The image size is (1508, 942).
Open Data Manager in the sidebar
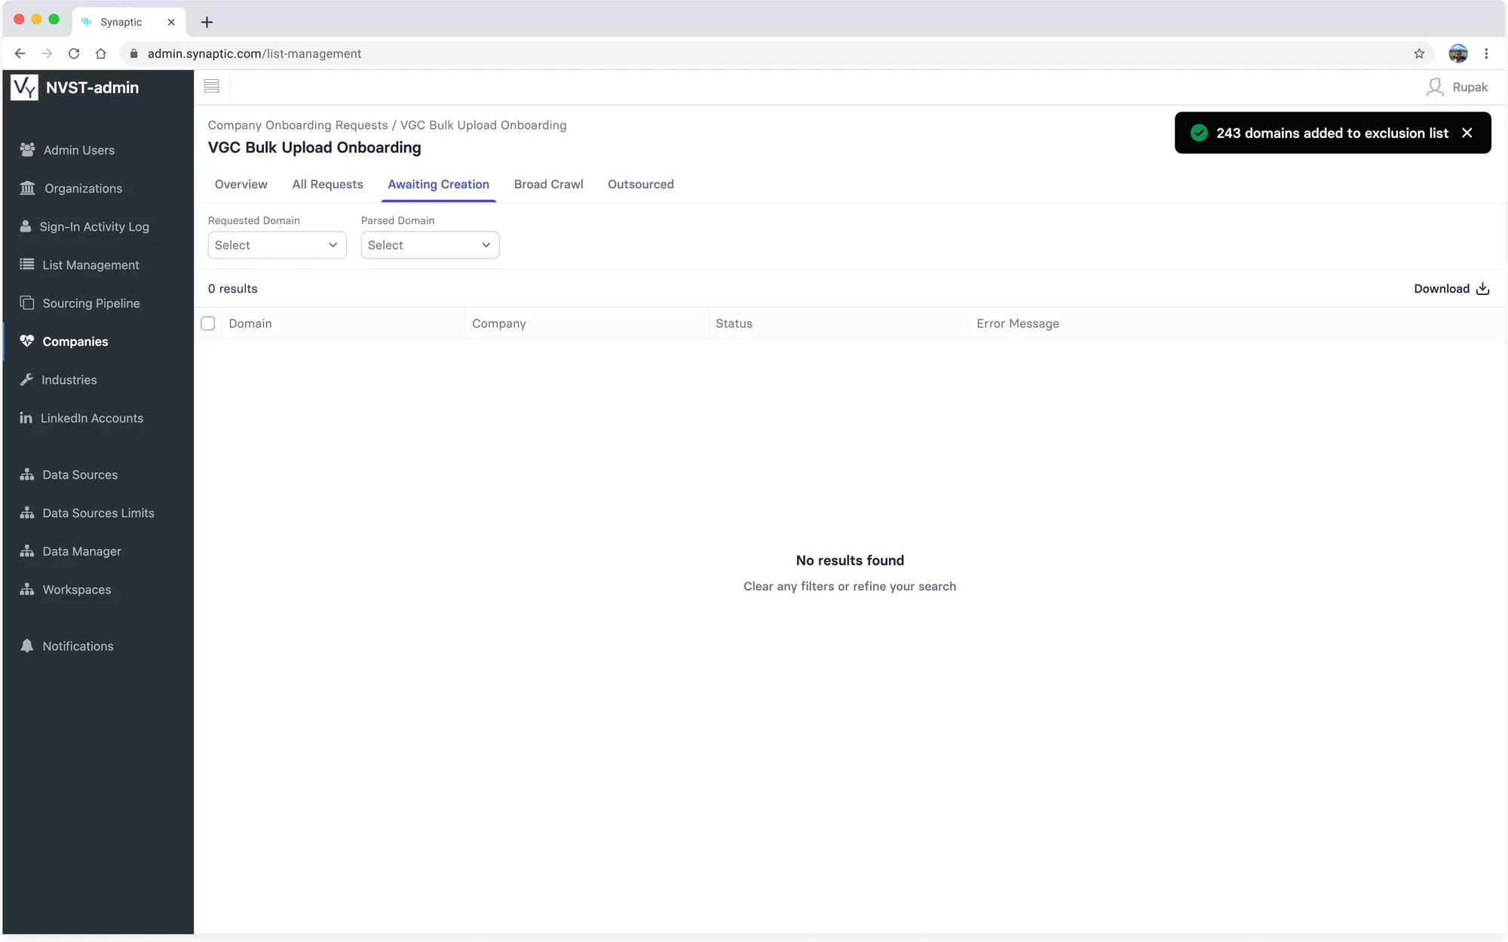tap(81, 551)
